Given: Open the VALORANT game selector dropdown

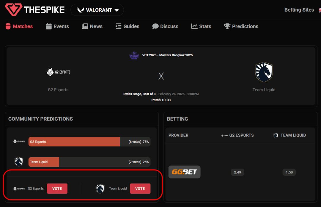Looking at the screenshot, I should (97, 10).
